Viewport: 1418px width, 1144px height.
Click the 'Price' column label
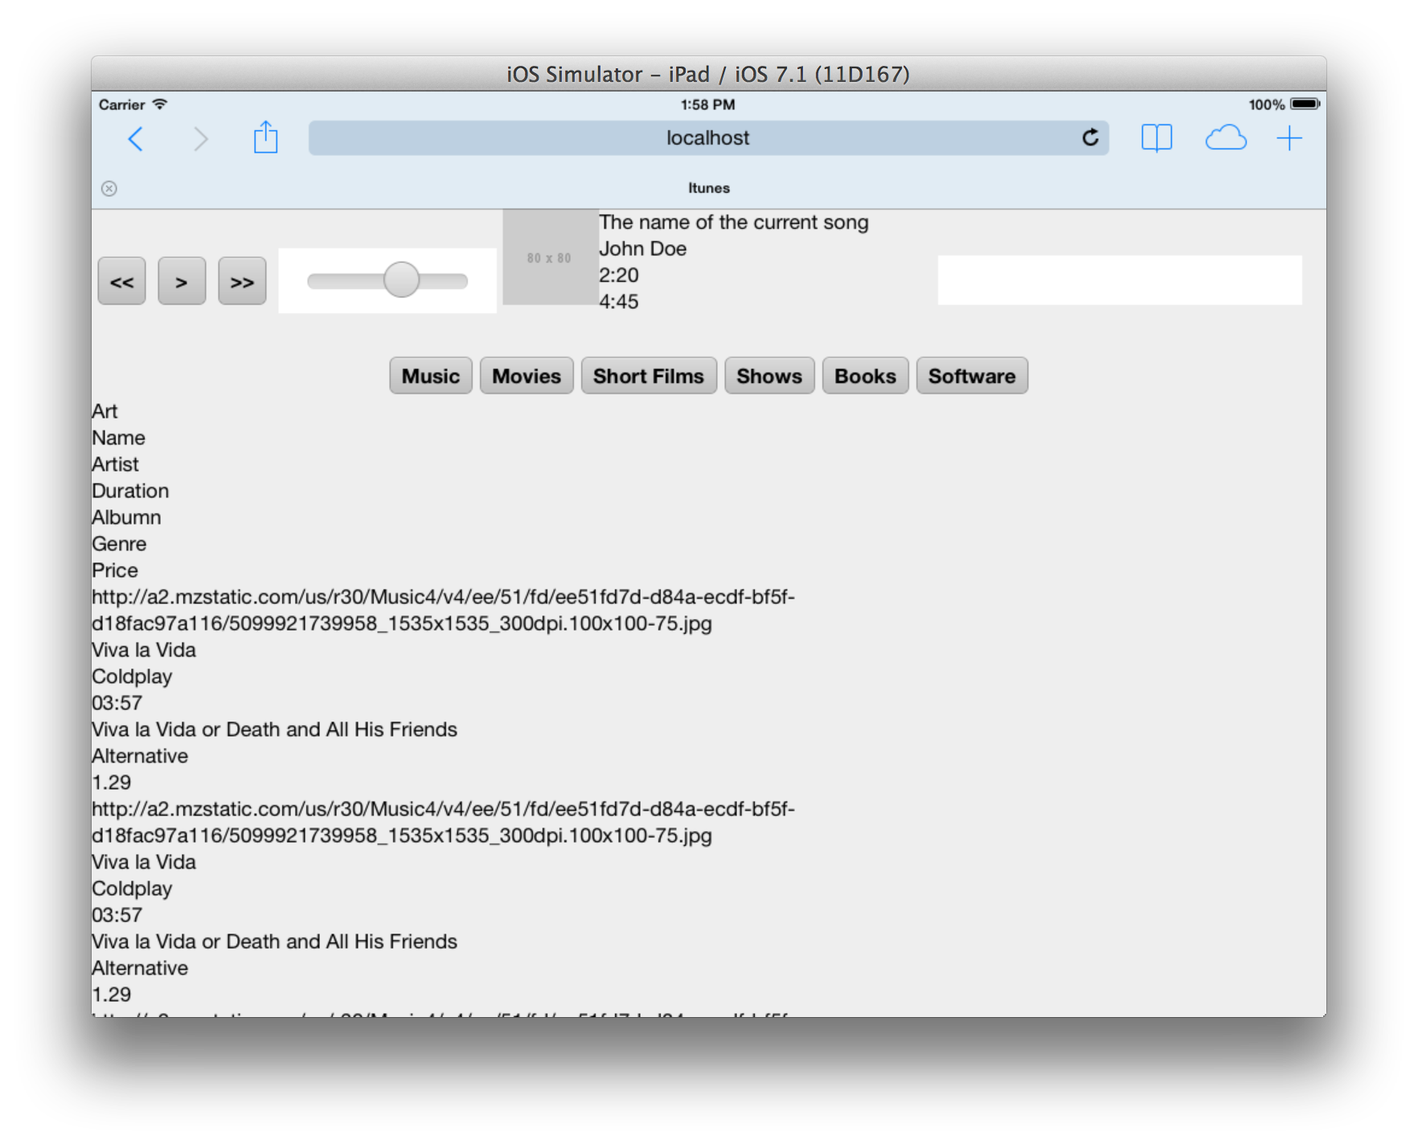(x=115, y=570)
